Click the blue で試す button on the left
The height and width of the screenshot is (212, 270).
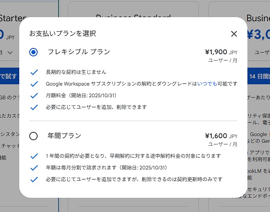(8, 76)
